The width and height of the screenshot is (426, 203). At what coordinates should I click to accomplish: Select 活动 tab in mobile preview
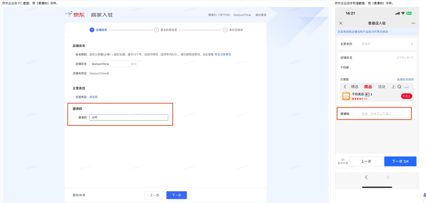point(381,87)
